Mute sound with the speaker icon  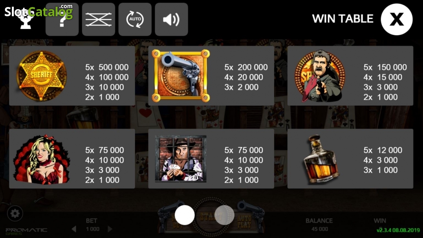[x=171, y=19]
